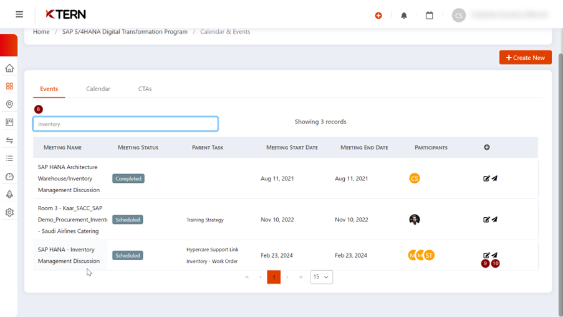This screenshot has height=317, width=563.
Task: Click the Calendar & Events breadcrumb
Action: point(225,32)
